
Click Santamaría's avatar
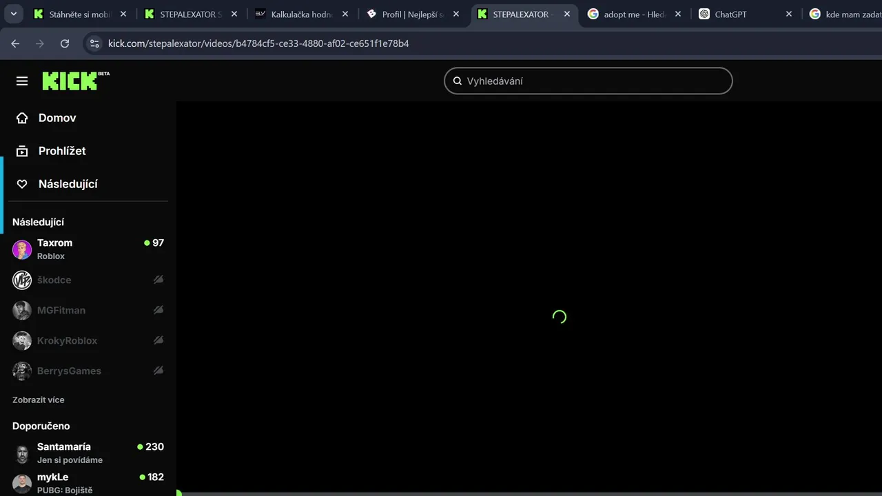[22, 453]
